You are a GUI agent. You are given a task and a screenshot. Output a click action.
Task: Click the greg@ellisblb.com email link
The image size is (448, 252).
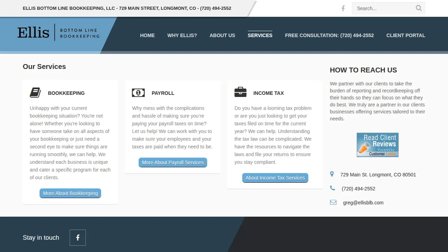(363, 203)
